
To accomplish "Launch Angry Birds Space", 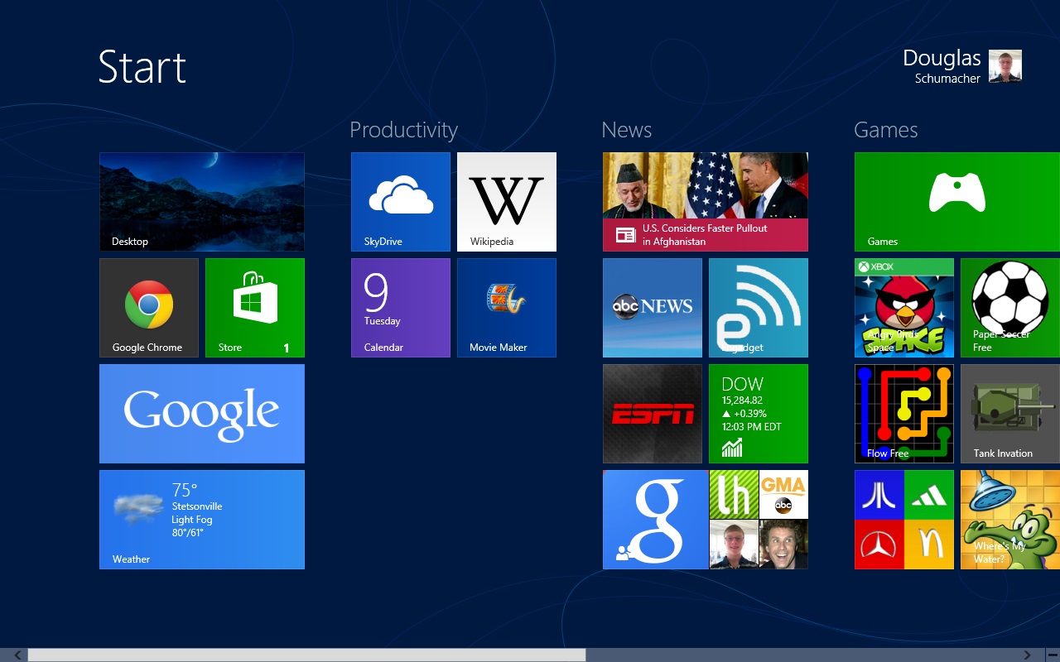I will (x=904, y=308).
